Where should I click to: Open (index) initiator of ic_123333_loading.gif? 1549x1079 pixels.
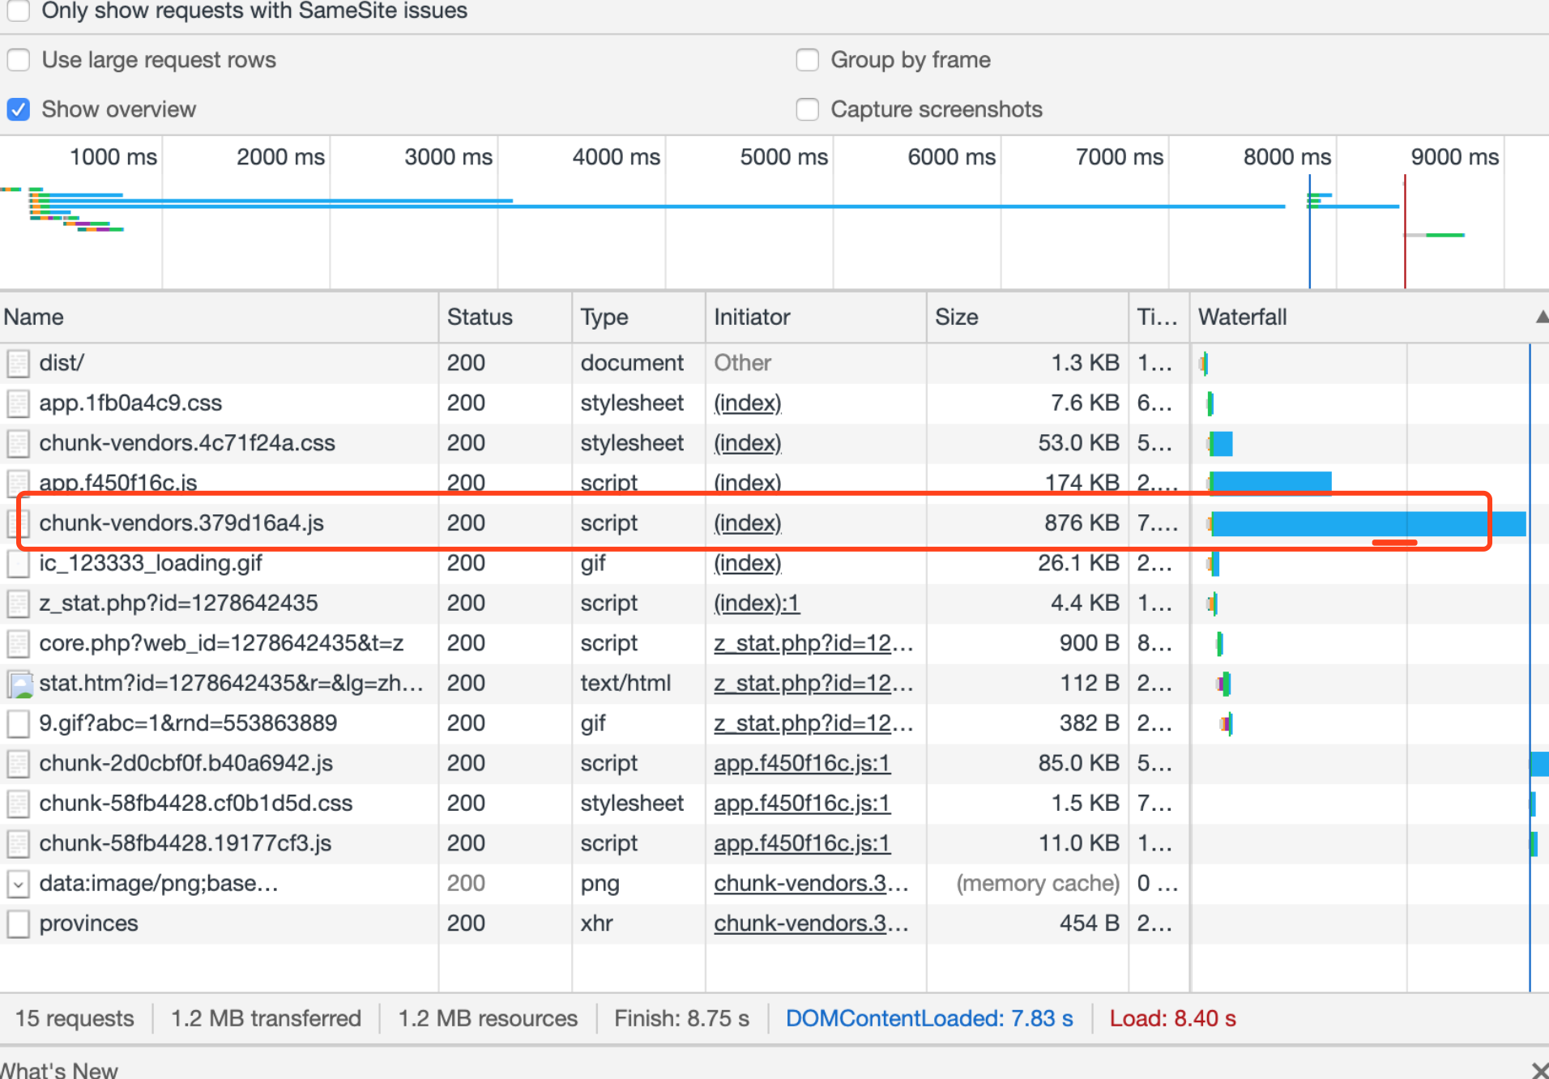pyautogui.click(x=747, y=563)
